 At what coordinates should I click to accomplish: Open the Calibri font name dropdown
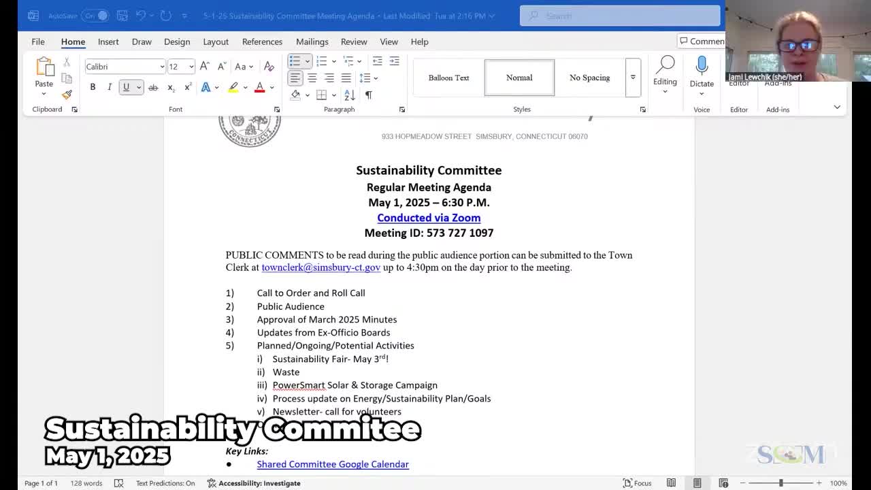tap(161, 67)
